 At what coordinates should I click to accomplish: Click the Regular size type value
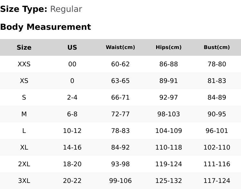click(x=66, y=9)
